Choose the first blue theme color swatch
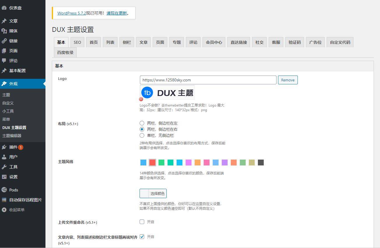 pos(143,163)
